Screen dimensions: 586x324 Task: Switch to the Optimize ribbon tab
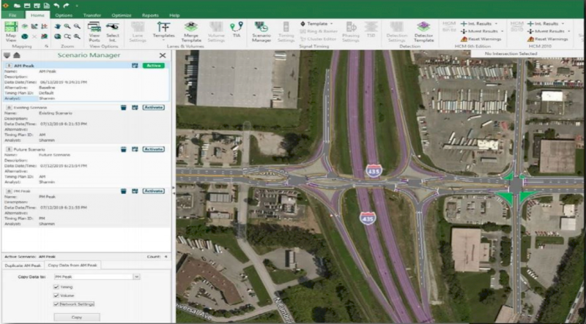click(x=122, y=15)
